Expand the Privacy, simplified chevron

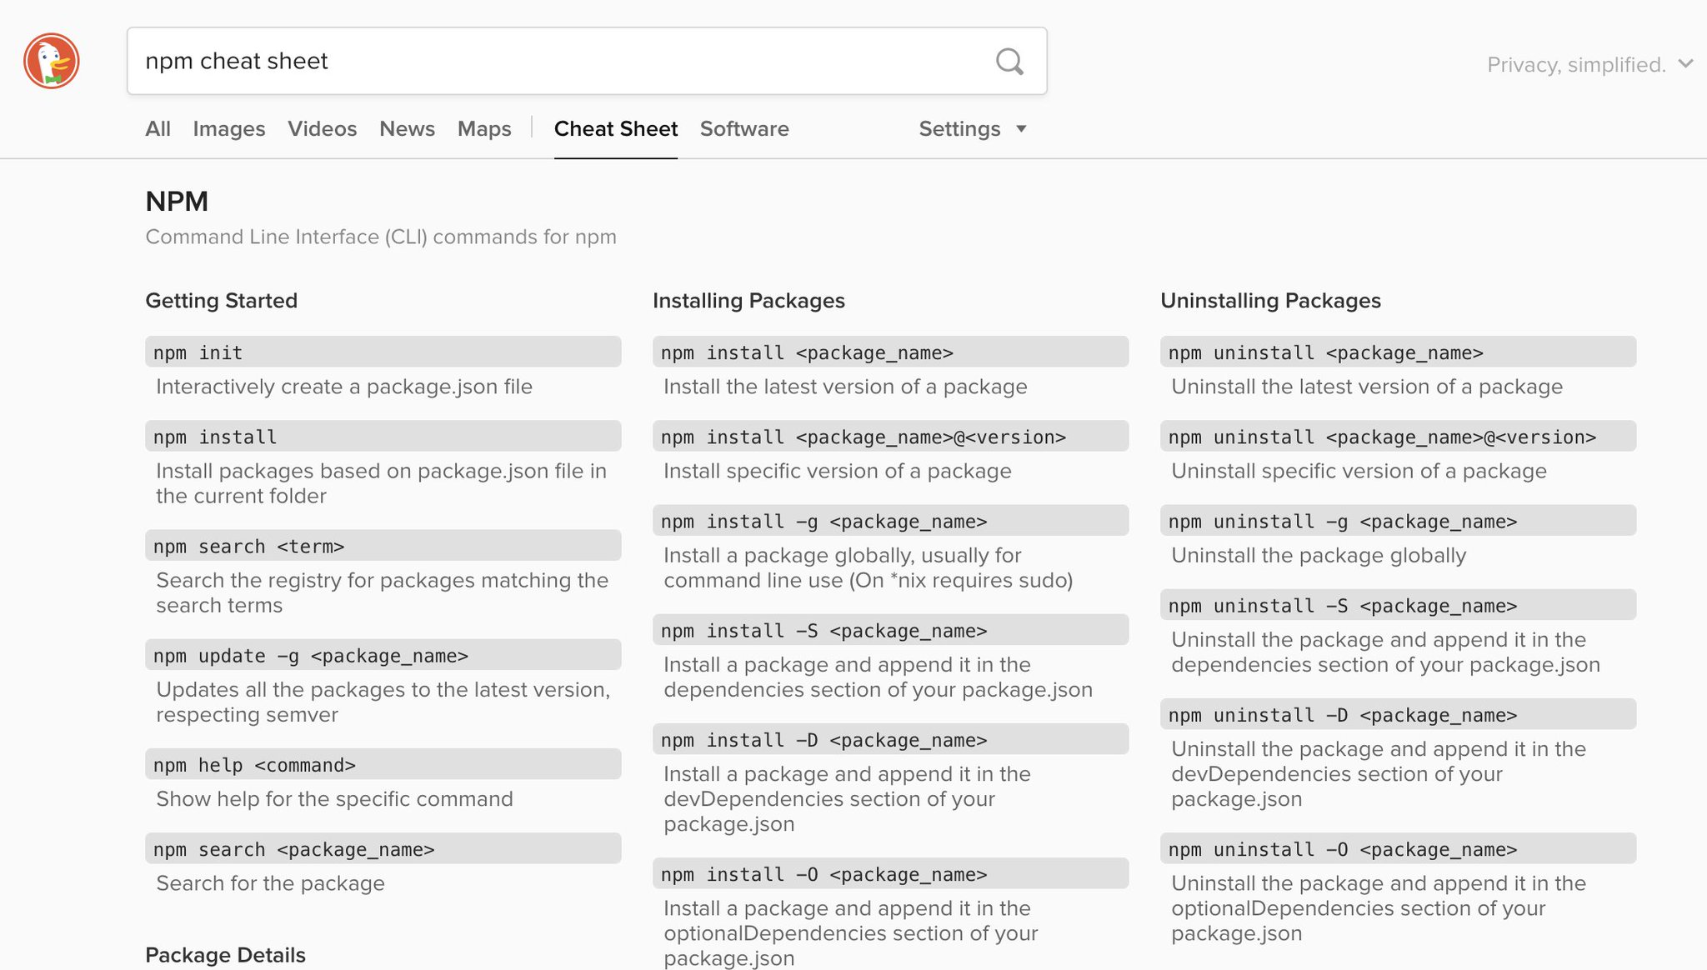[x=1685, y=64]
